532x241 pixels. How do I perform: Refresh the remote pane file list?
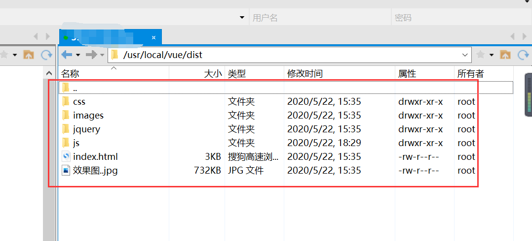point(523,55)
